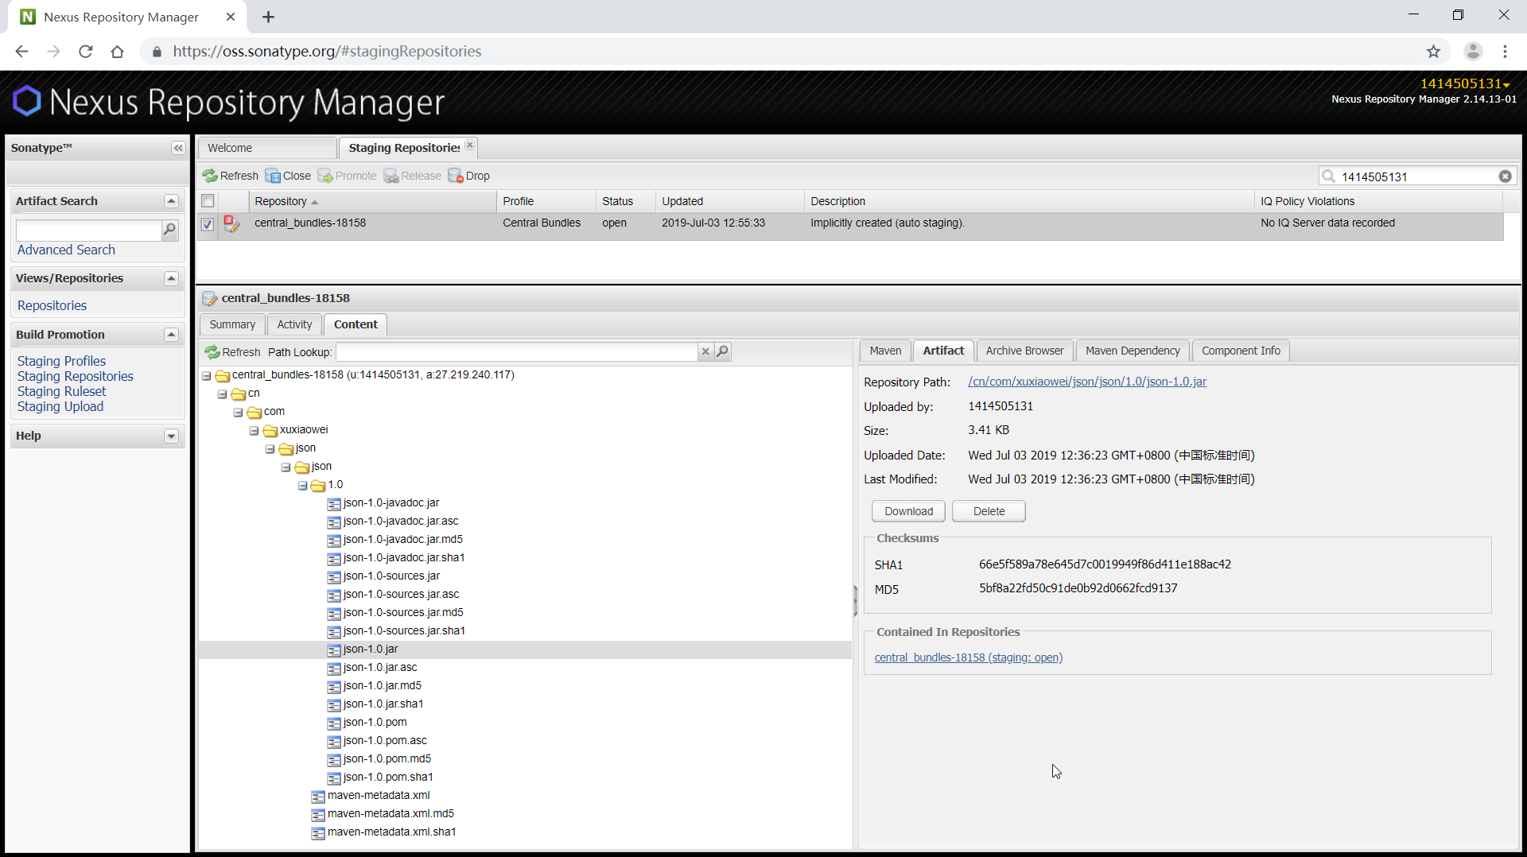Open the json-1.0.jar repository path link

(1087, 382)
